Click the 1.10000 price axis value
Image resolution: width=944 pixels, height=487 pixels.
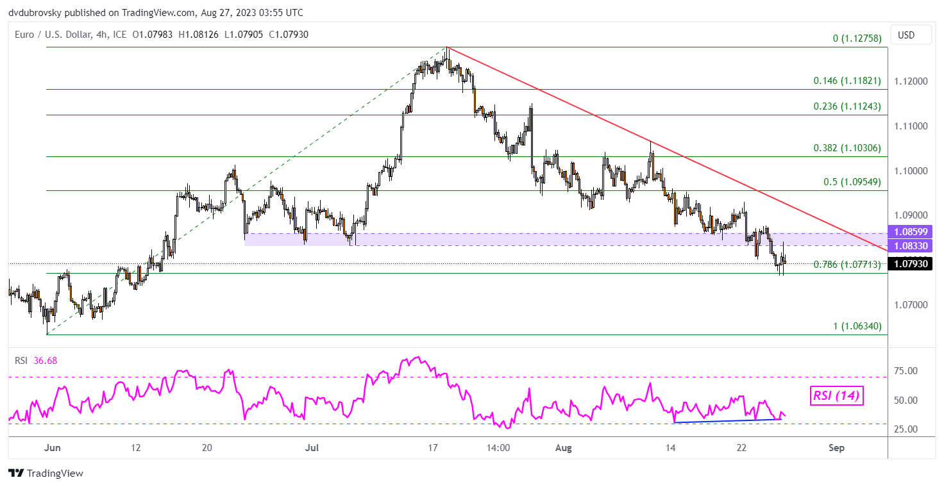909,171
